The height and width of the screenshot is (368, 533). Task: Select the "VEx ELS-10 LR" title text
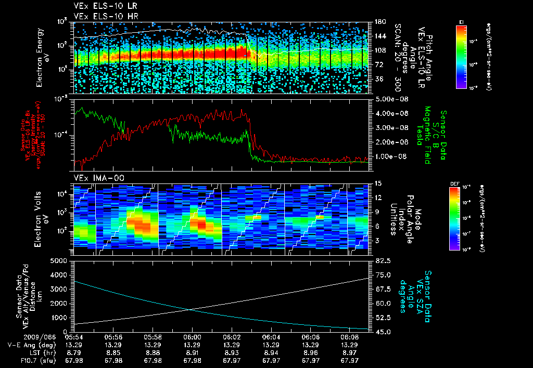tap(105, 6)
